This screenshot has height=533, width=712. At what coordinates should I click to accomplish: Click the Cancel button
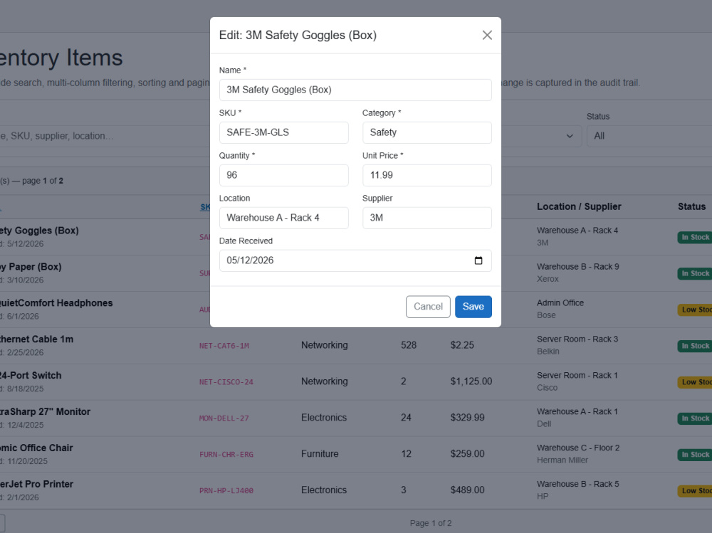click(x=428, y=307)
